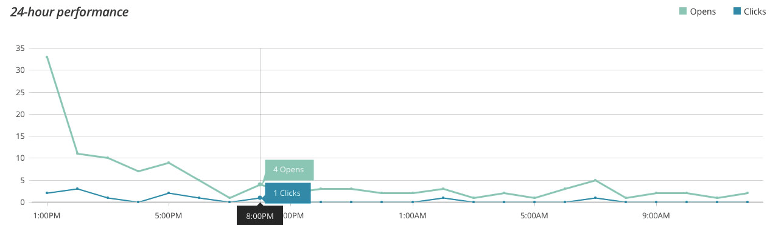Viewport: 784px width, 225px height.
Task: Select the 5:00PM Clicks data point
Action: pyautogui.click(x=169, y=193)
